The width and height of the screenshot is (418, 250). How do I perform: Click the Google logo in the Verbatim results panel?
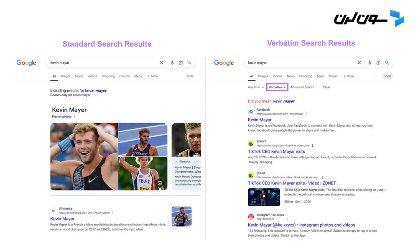point(224,62)
